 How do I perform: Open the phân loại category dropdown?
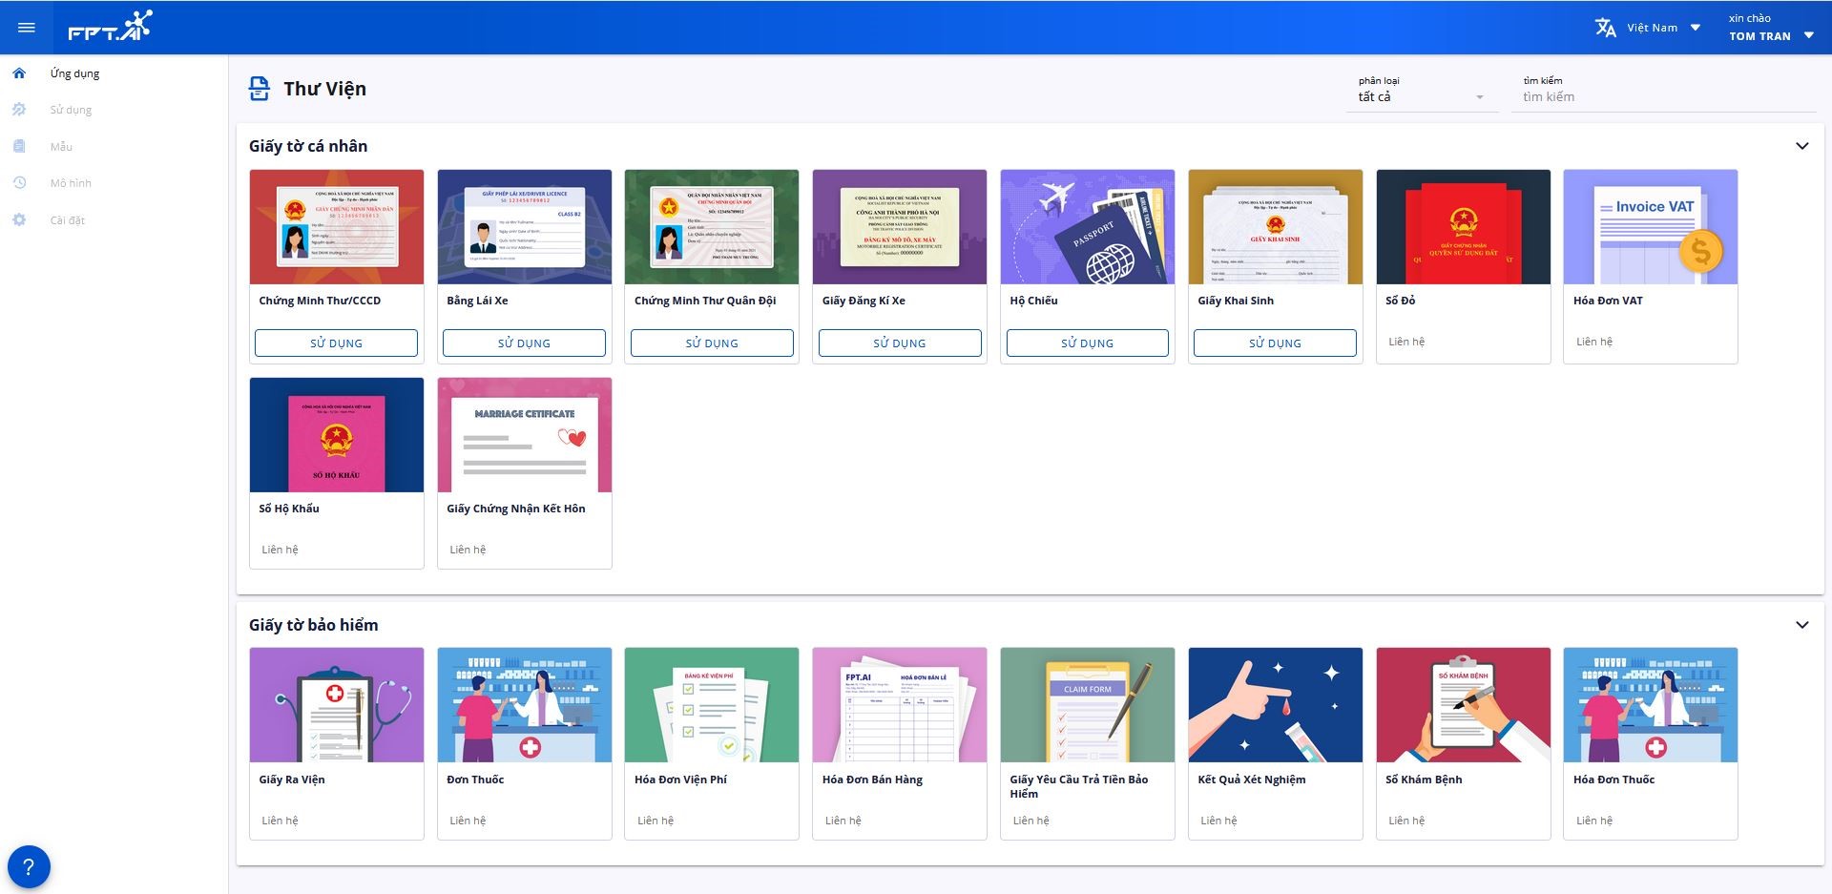click(x=1421, y=96)
